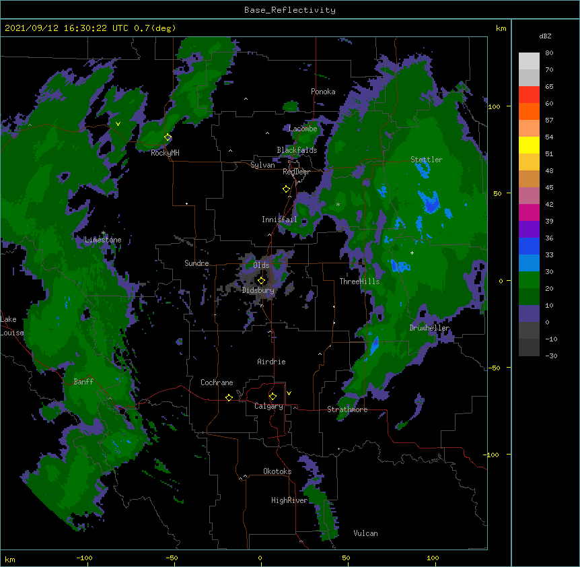580x567 pixels.
Task: Click the -30 value in dBZ legend
Action: tap(551, 356)
